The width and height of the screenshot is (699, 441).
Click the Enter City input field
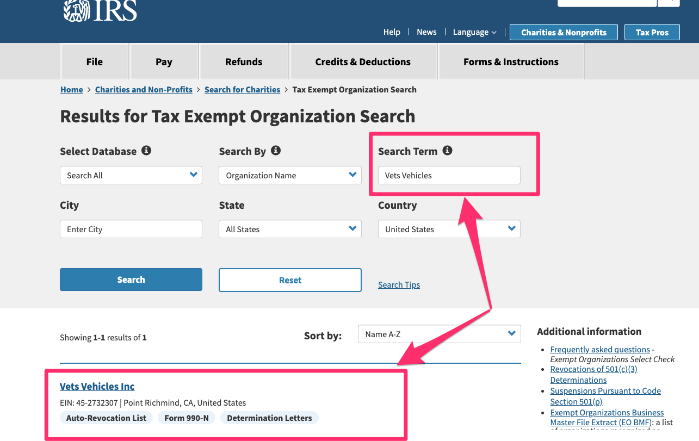click(x=131, y=229)
